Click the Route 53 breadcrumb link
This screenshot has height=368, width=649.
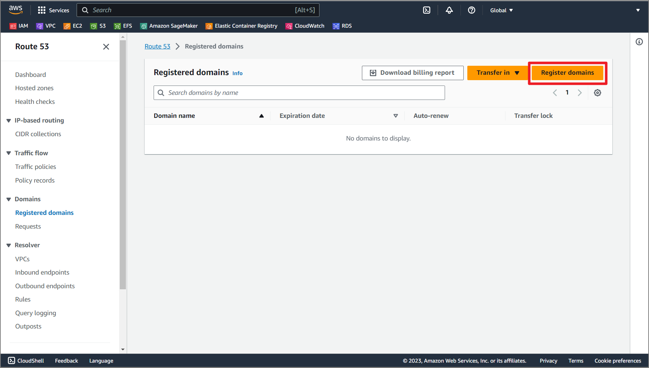coord(157,46)
